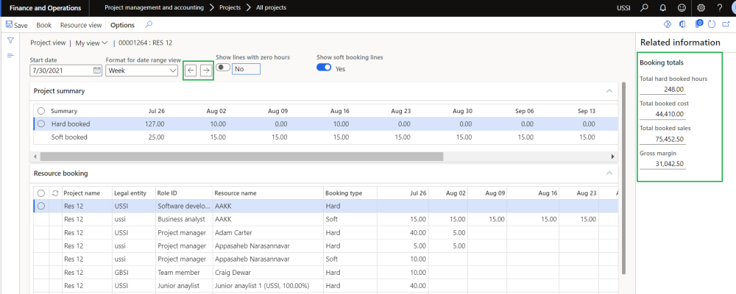
Task: Click the search magnifier in the top bar
Action: point(644,8)
